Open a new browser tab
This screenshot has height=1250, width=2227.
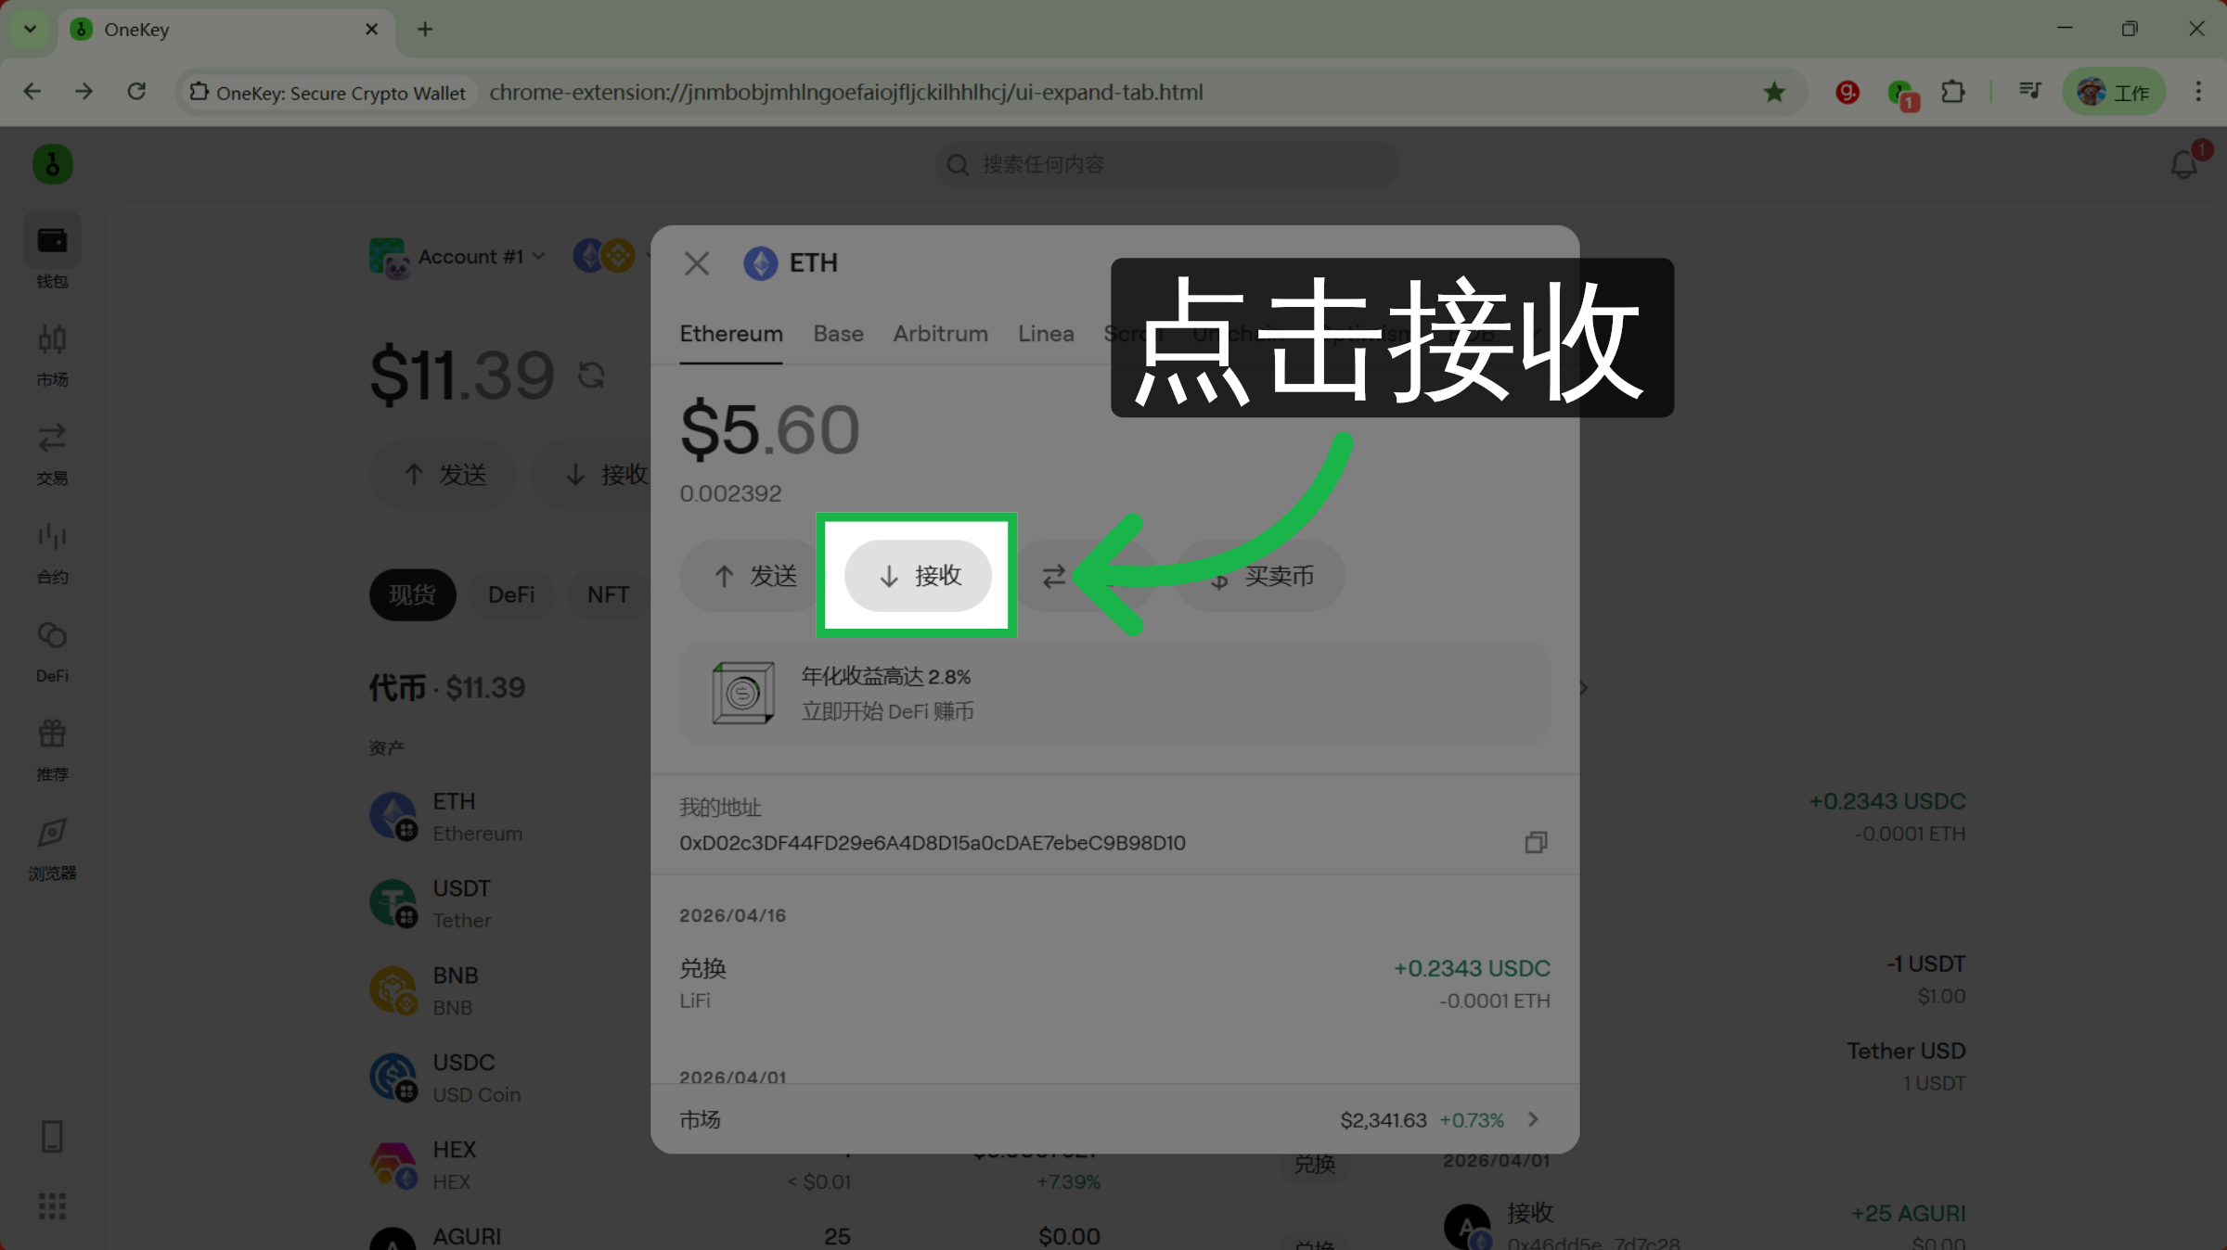tap(425, 29)
